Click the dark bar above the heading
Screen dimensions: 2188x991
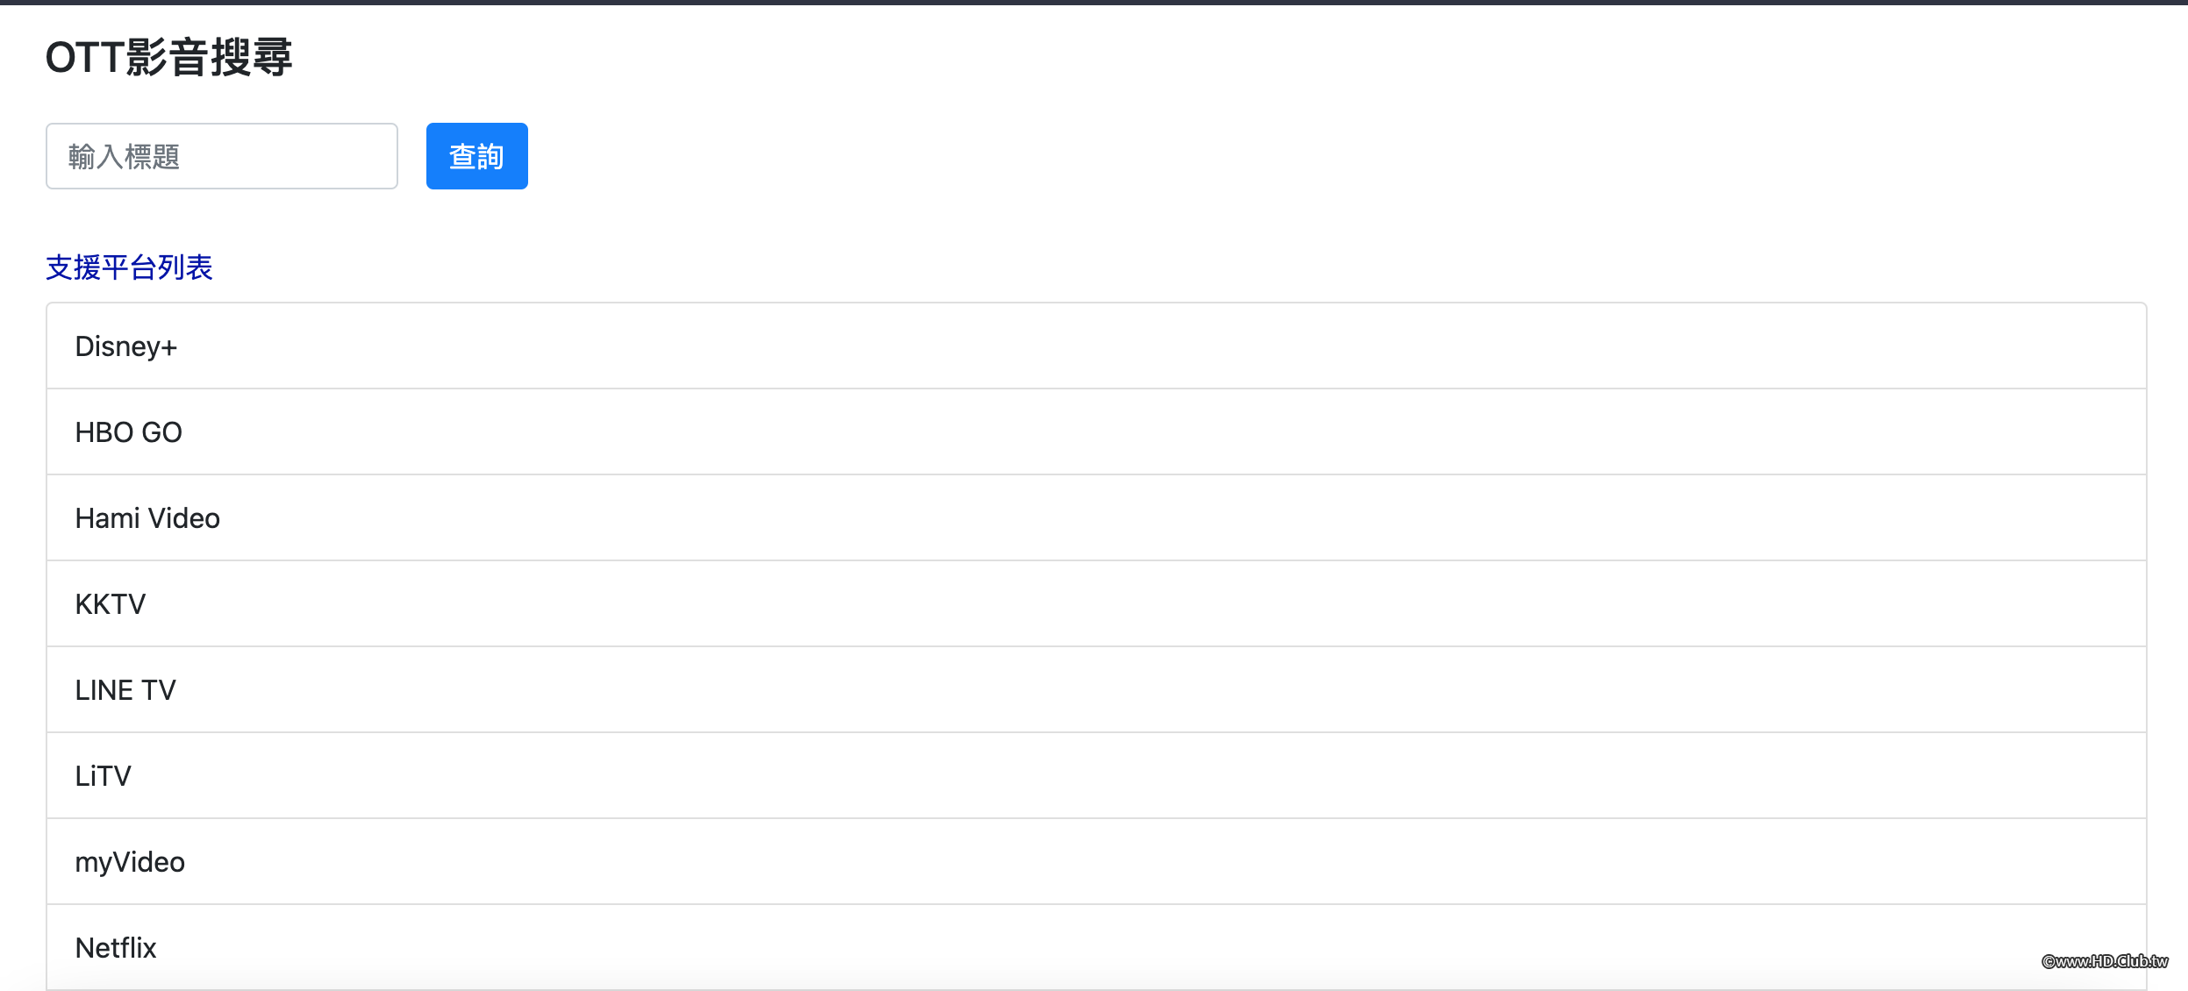[x=1094, y=3]
